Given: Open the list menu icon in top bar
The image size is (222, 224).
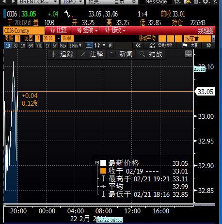Looking at the screenshot, I should [196, 2].
